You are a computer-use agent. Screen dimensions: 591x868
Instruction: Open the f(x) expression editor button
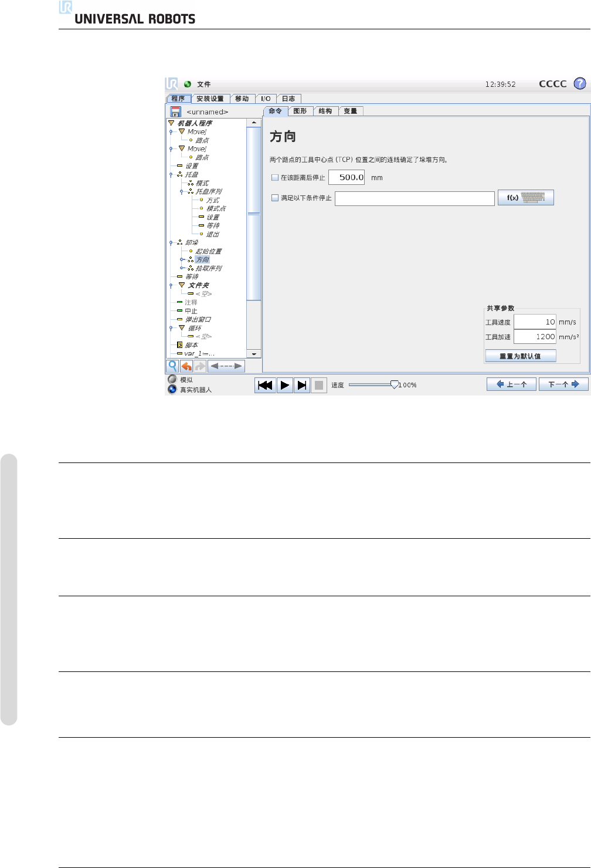coord(525,198)
